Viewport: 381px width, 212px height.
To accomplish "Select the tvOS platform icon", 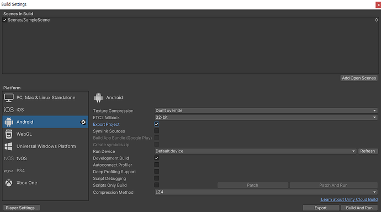I will pyautogui.click(x=8, y=158).
